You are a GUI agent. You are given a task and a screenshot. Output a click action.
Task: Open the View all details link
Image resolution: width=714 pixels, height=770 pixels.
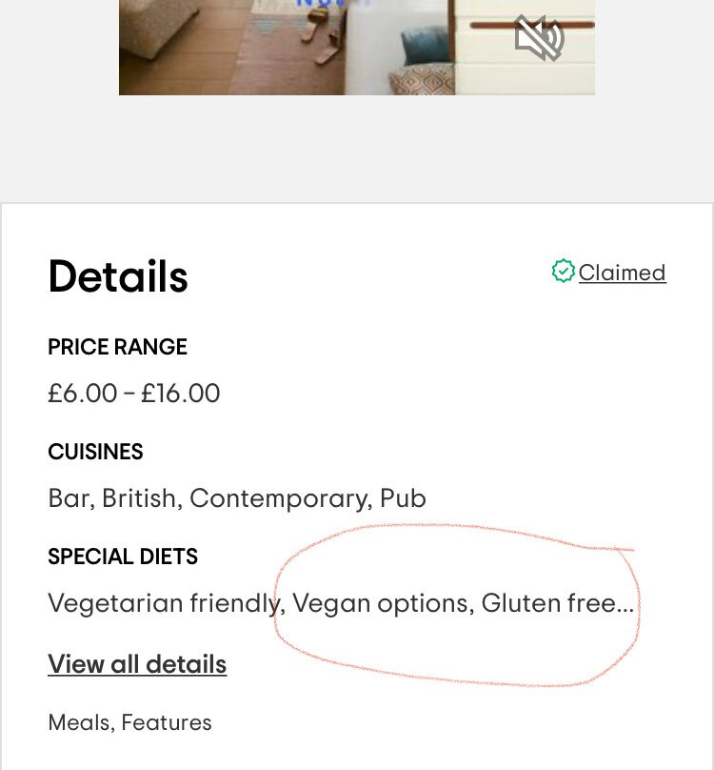[x=137, y=664]
